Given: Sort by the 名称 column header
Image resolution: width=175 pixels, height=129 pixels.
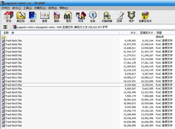Looking at the screenshot, I should point(60,33).
